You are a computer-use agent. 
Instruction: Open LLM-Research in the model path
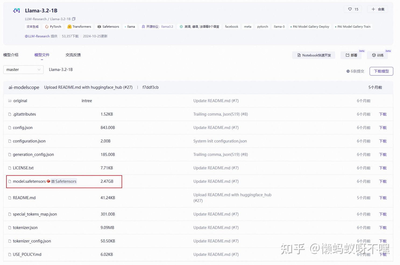coord(36,19)
